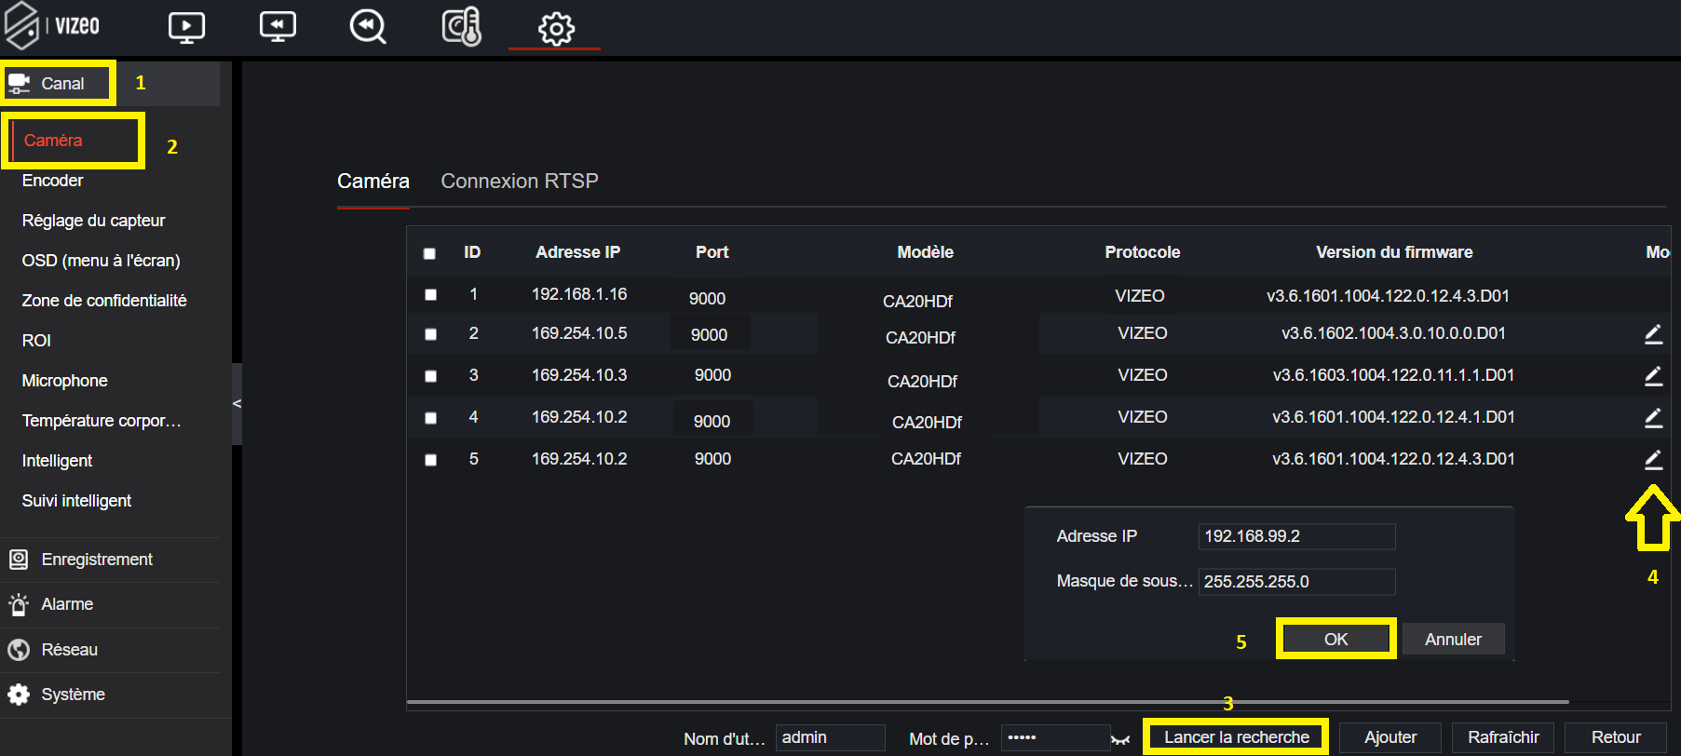The height and width of the screenshot is (756, 1681).
Task: Click the settings gear icon in top bar
Action: (556, 29)
